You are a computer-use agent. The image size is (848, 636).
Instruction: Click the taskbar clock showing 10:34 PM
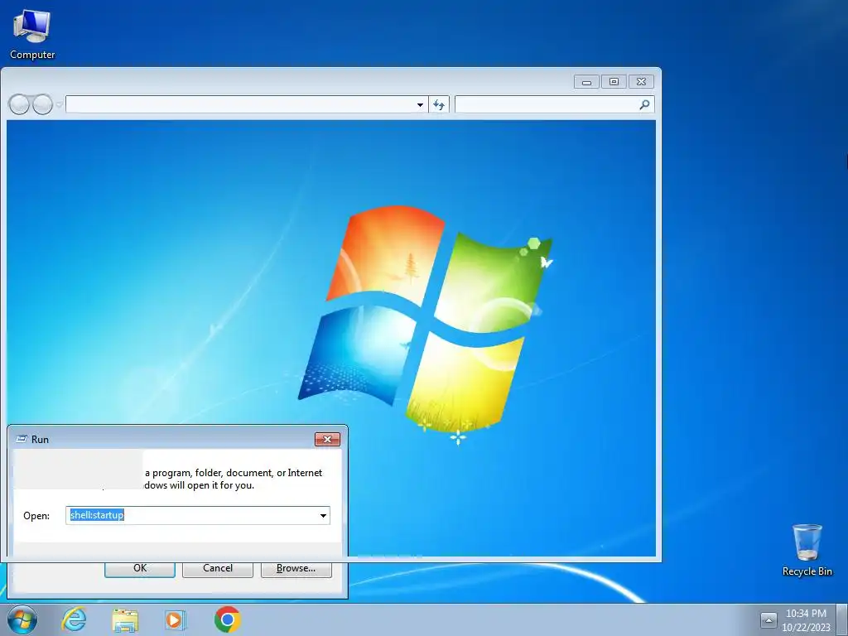point(806,620)
